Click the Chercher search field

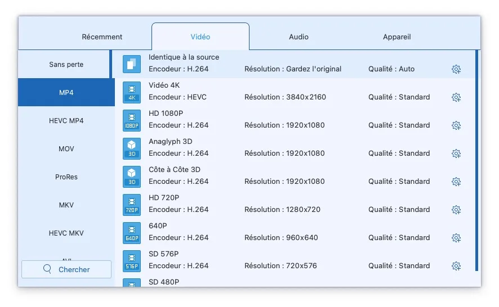[66, 269]
